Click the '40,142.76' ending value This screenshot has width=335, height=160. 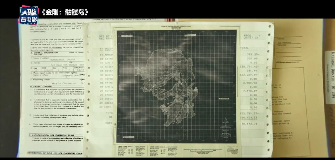249,124
